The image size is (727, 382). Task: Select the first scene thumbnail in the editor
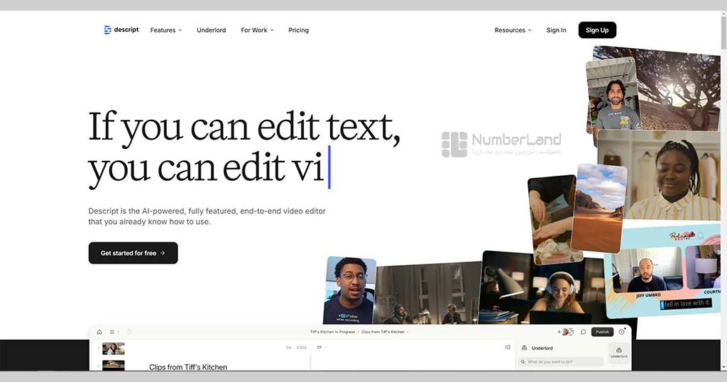tap(114, 348)
